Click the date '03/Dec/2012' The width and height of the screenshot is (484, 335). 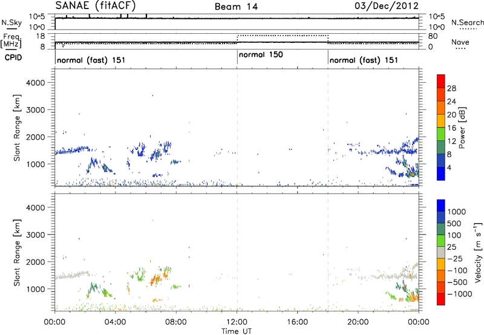click(x=387, y=5)
